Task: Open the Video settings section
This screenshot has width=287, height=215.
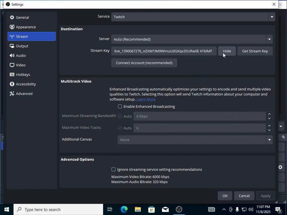Action: pos(31,65)
